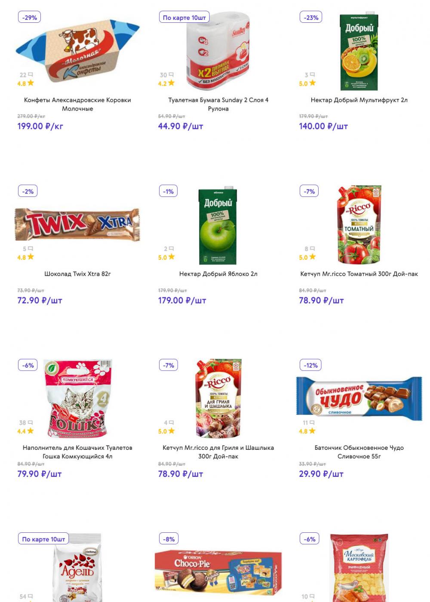Screen dimensions: 430x602
Task: Open Choco-Pie box product image
Action: 218,570
